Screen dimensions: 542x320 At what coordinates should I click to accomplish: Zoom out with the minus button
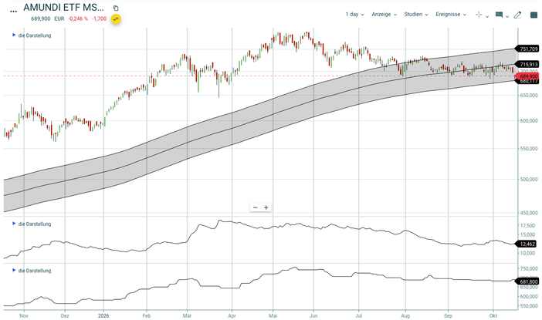click(256, 207)
